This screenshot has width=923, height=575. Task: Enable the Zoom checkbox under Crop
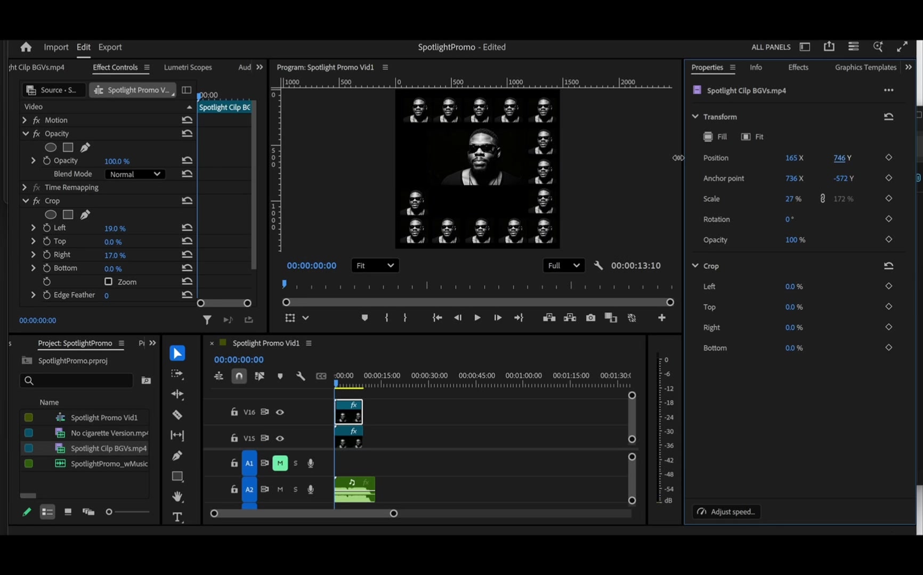(x=108, y=281)
